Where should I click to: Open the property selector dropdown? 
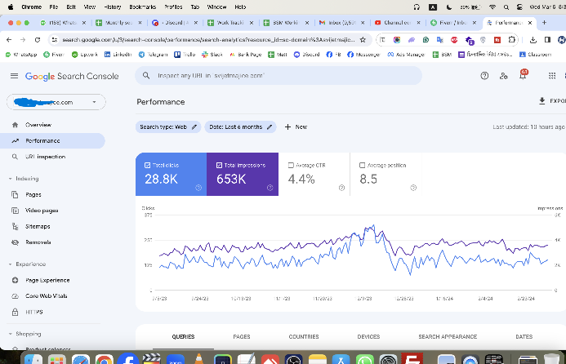pos(56,102)
